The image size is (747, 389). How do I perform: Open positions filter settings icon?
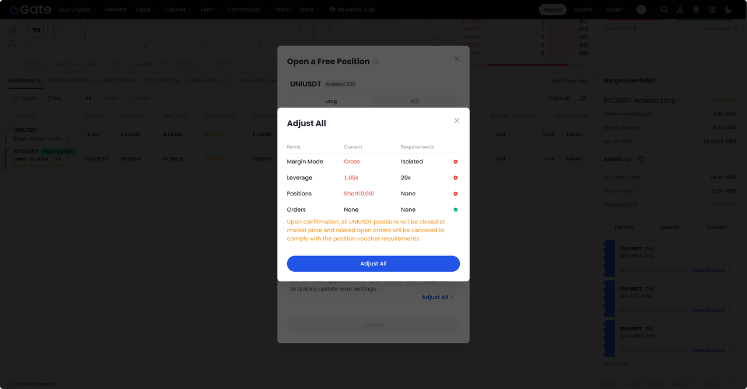click(583, 99)
